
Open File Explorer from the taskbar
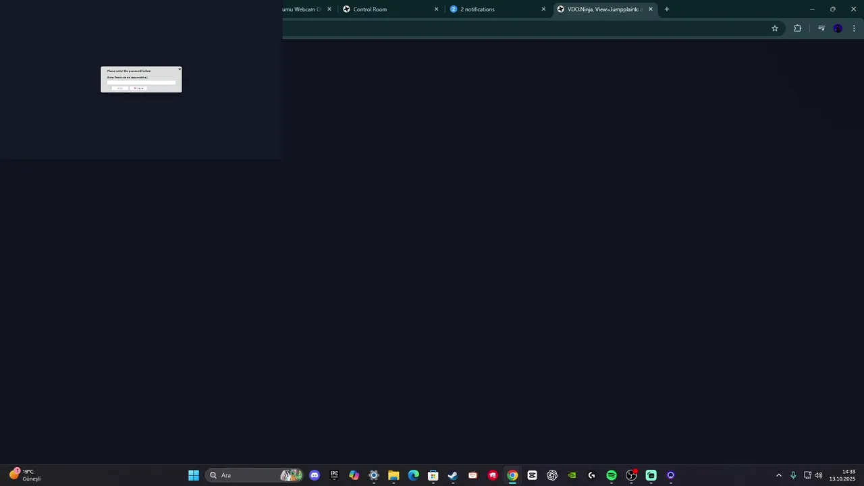[394, 475]
